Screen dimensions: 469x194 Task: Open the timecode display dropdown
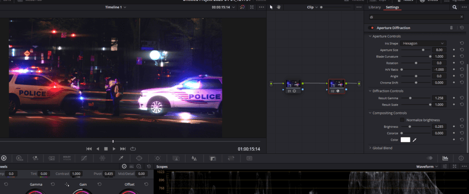point(224,7)
